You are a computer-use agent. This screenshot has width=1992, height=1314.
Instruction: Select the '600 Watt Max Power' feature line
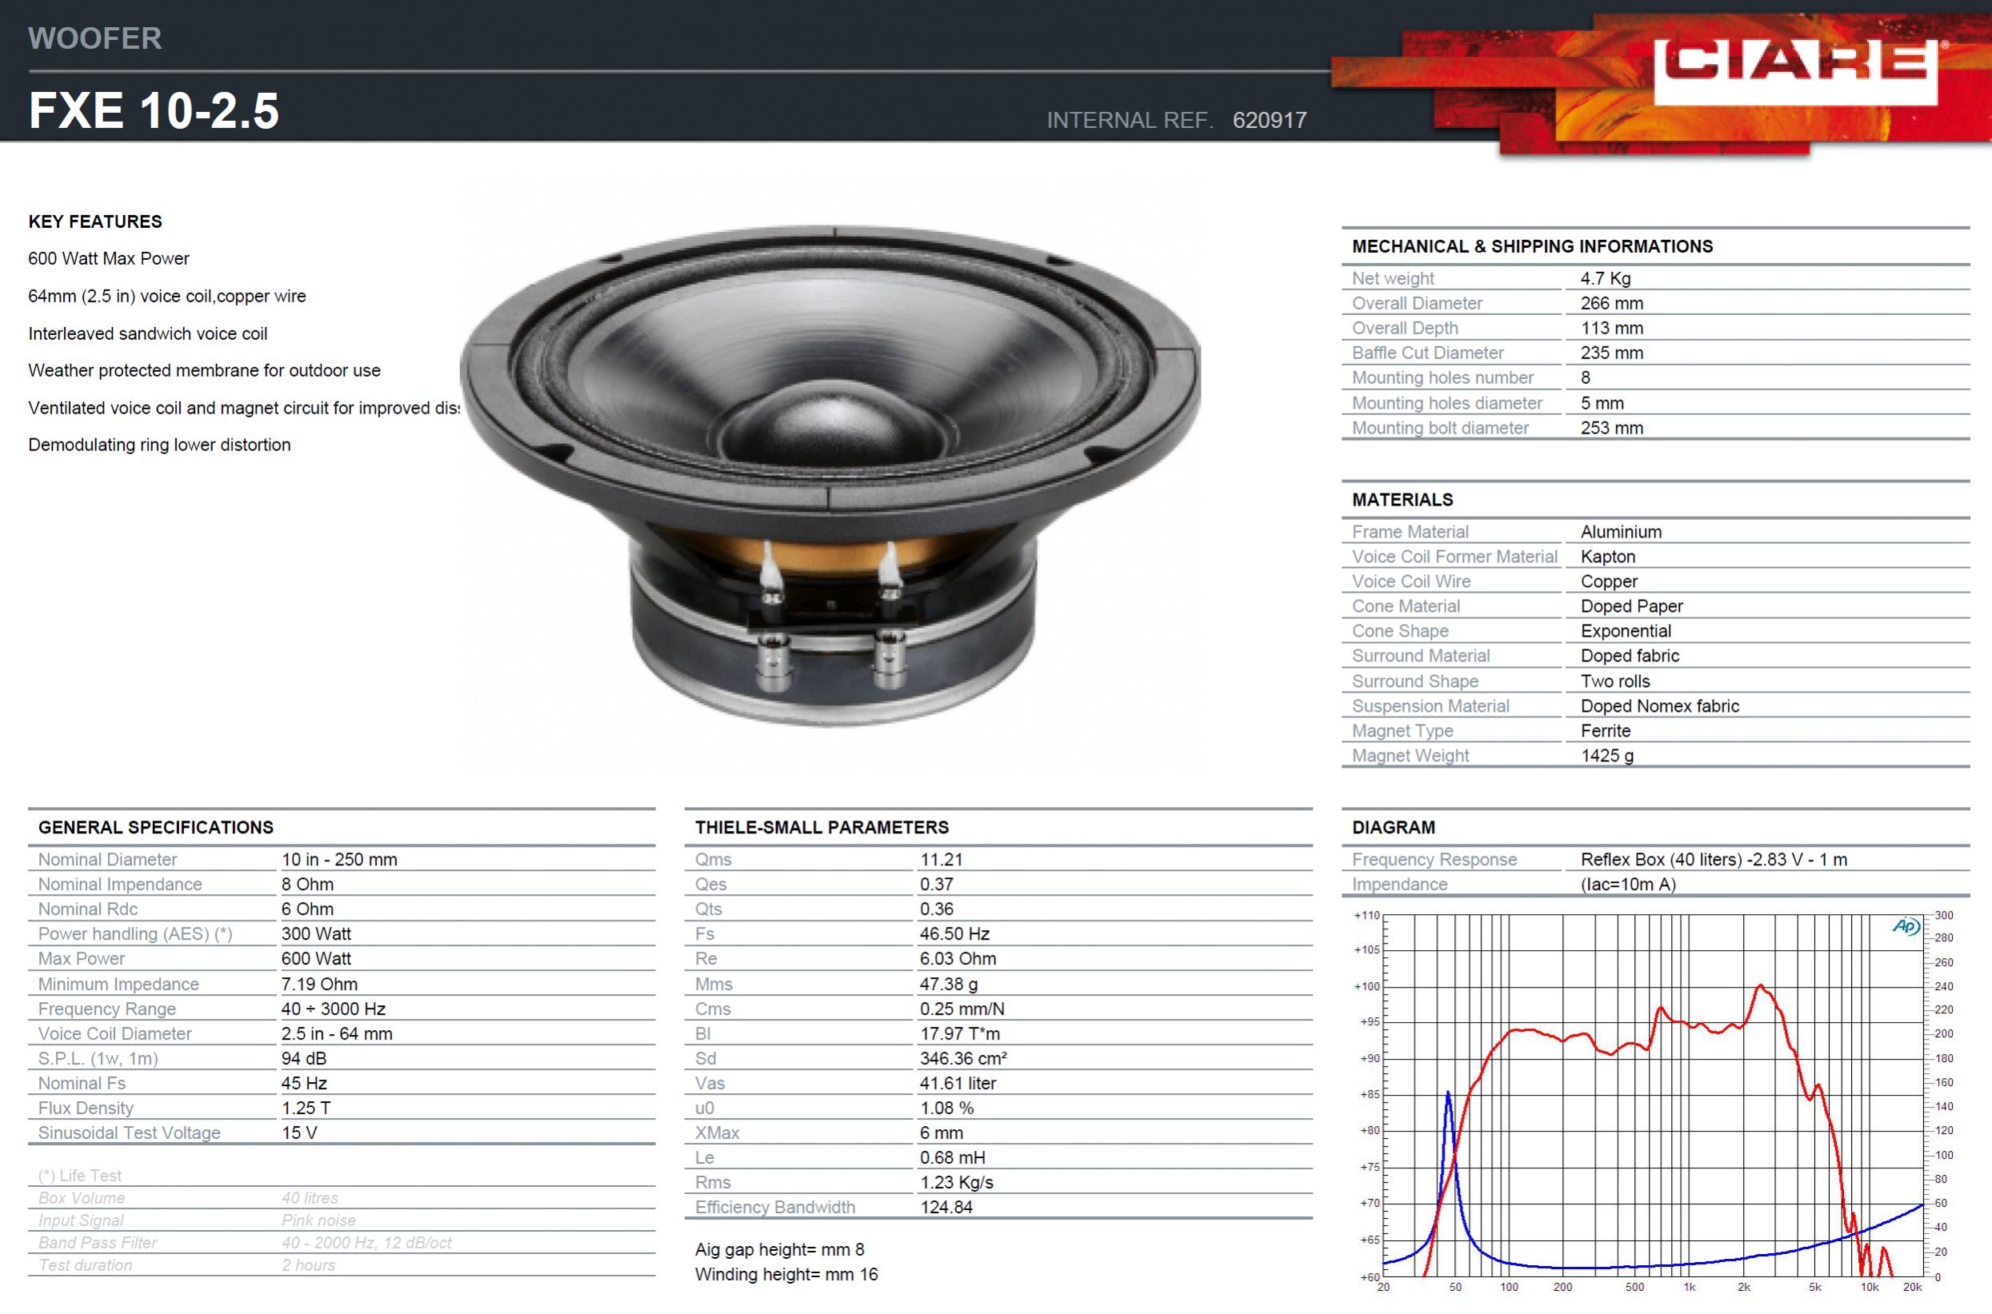point(109,258)
